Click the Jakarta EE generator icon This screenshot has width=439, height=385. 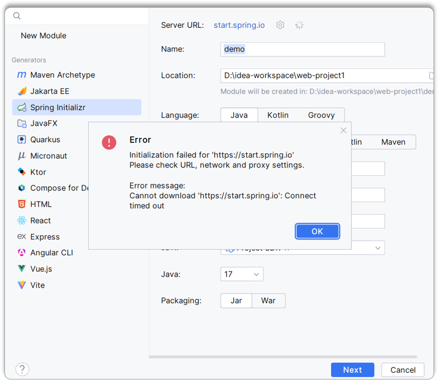coord(21,91)
